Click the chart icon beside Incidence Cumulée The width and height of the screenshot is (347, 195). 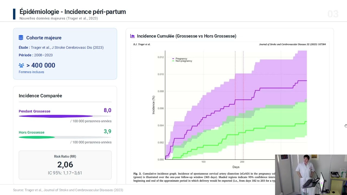[133, 36]
